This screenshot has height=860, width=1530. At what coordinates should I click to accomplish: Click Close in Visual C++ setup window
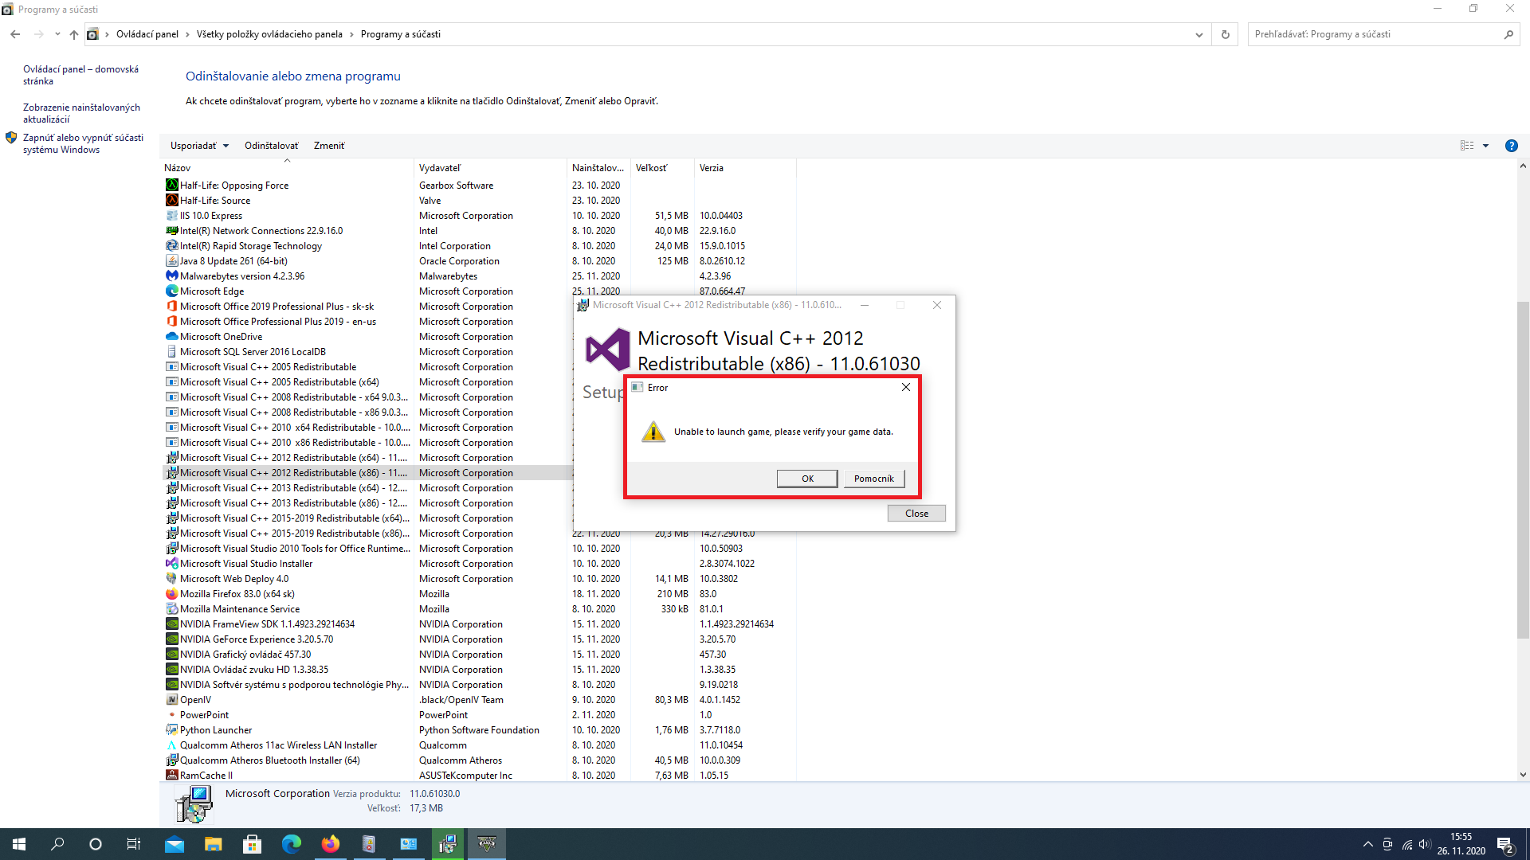click(916, 514)
